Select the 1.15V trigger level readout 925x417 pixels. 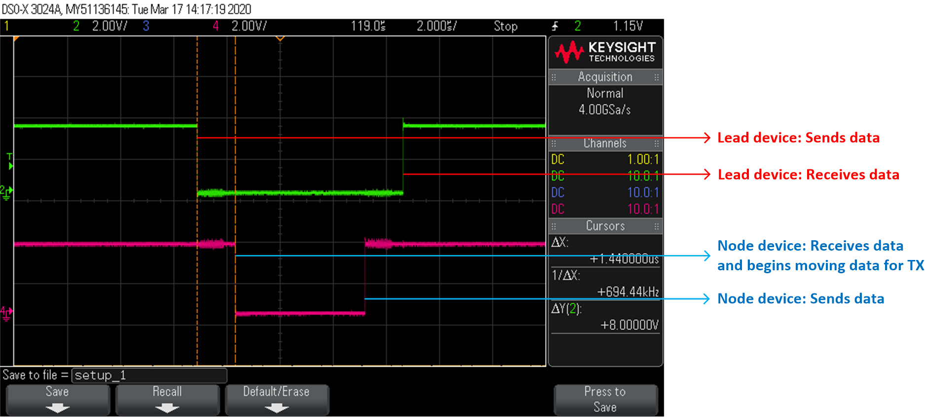tap(628, 26)
